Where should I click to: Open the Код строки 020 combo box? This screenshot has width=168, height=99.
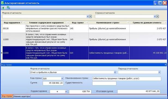pyautogui.click(x=62, y=79)
